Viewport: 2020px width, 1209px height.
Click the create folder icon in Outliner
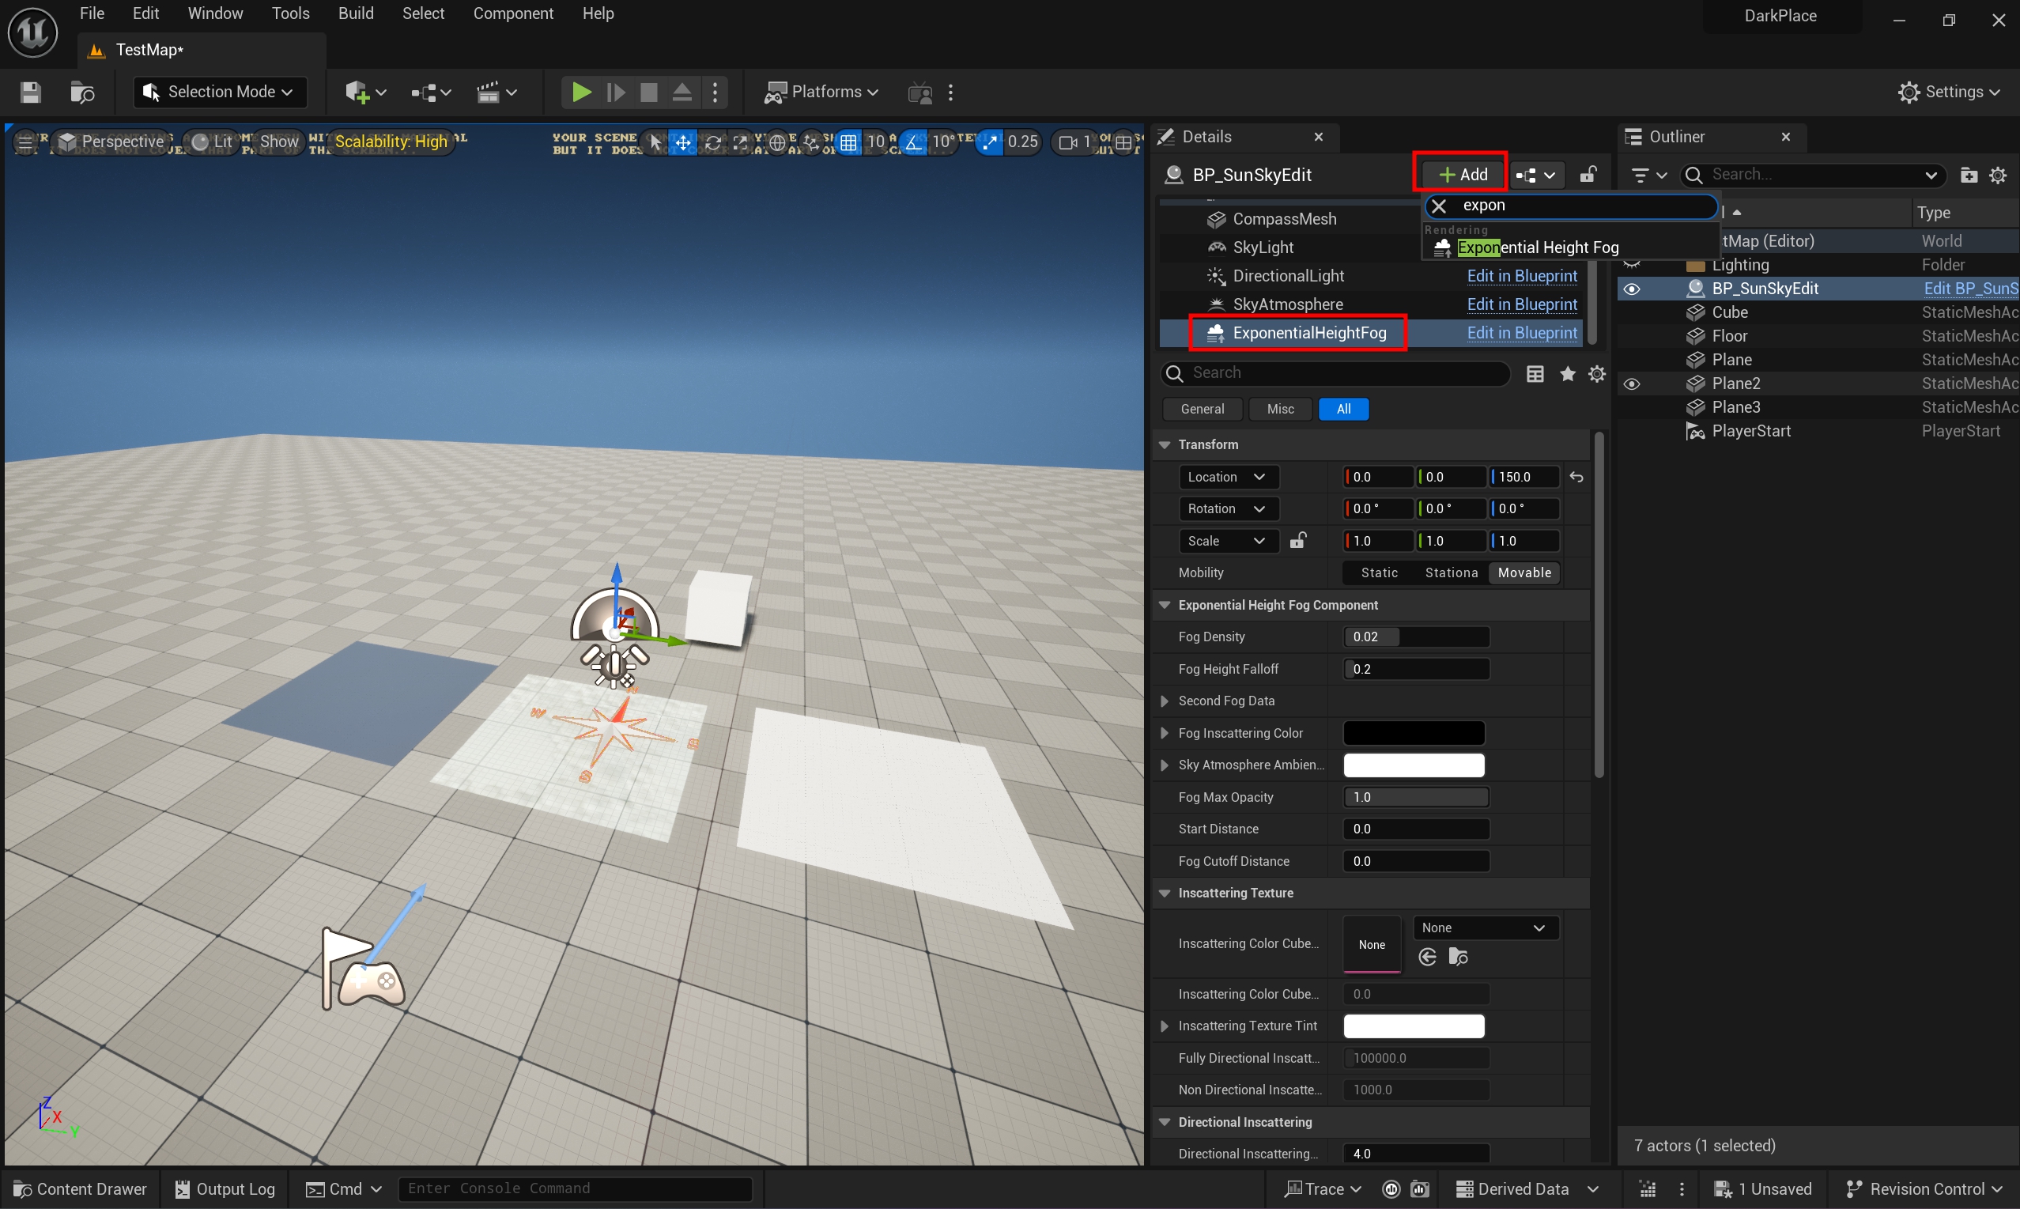1968,176
